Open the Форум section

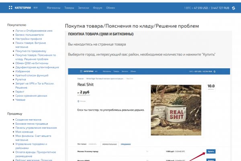(x=98, y=8)
